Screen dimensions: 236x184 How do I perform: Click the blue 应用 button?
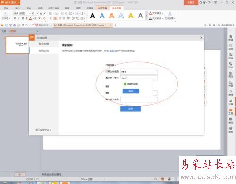130,109
